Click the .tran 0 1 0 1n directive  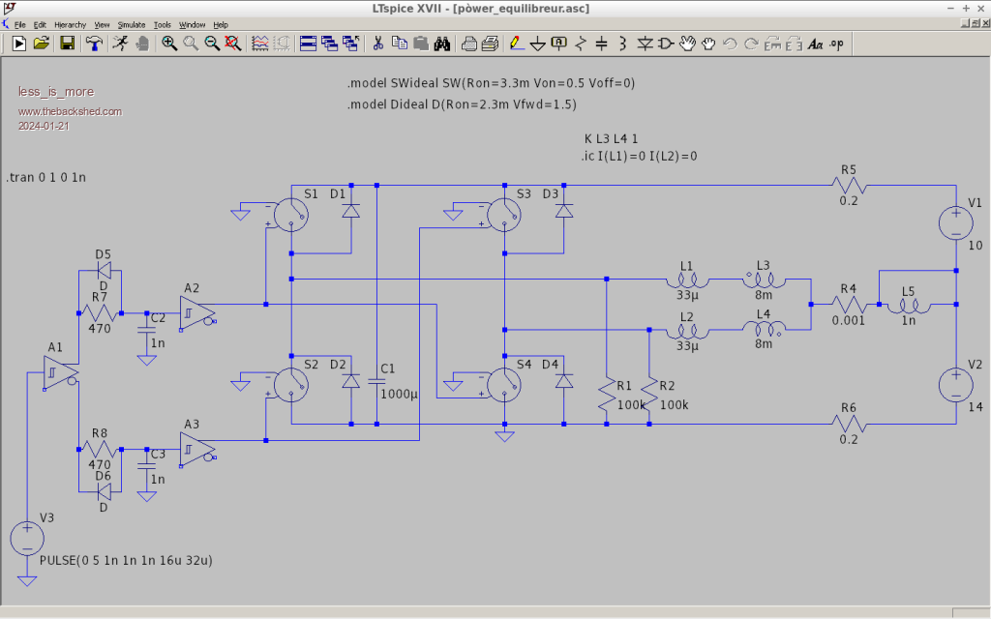point(45,179)
